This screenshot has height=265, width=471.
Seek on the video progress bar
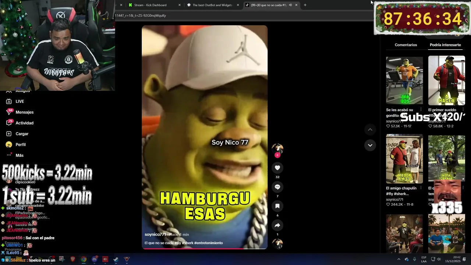pos(205,248)
